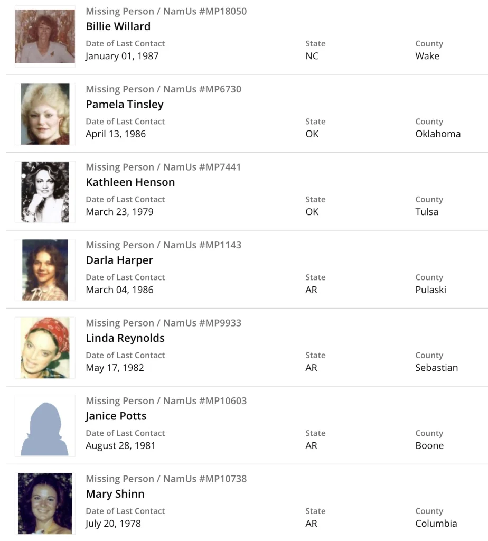Go to the Linda Reynolds case page
The height and width of the screenshot is (541, 488).
click(125, 338)
